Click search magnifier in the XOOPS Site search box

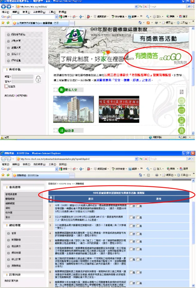pyautogui.click(x=189, y=159)
